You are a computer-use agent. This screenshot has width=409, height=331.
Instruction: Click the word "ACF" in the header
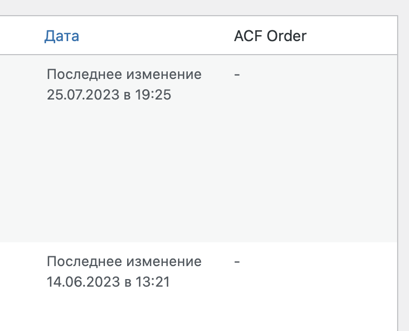[247, 36]
